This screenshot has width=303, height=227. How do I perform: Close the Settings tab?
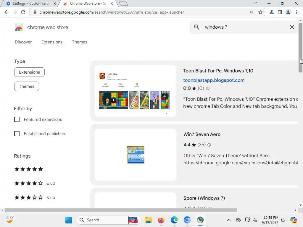[x=55, y=4]
